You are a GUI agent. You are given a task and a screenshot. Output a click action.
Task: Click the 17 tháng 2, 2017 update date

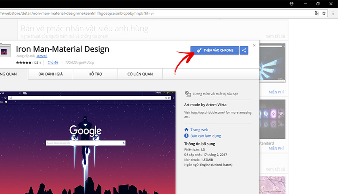(215, 155)
